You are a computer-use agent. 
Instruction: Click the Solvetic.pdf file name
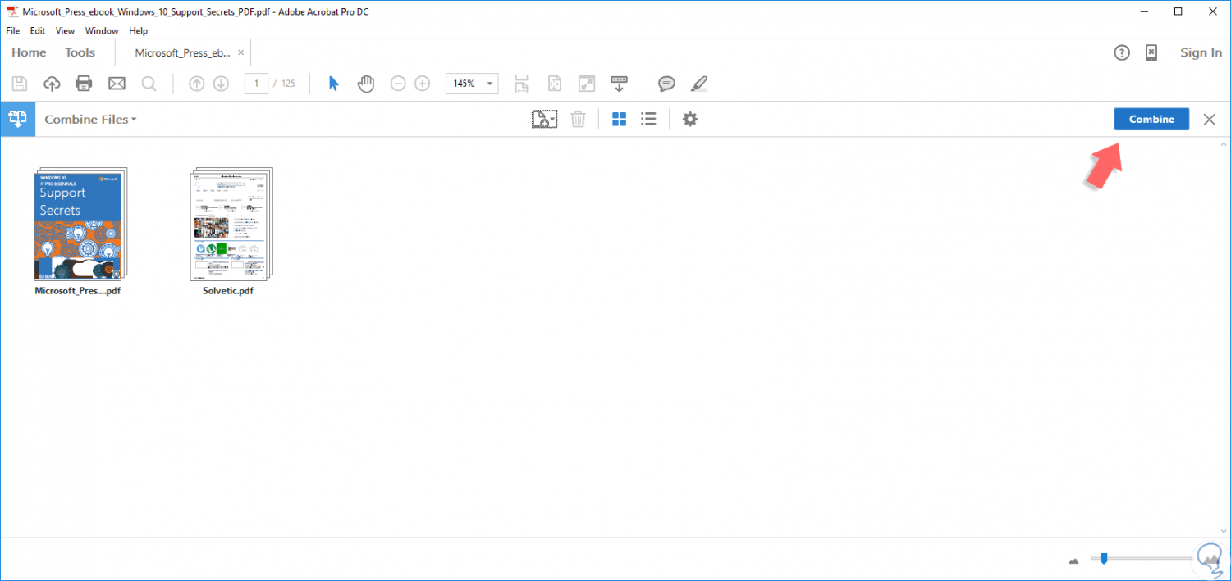pos(228,290)
